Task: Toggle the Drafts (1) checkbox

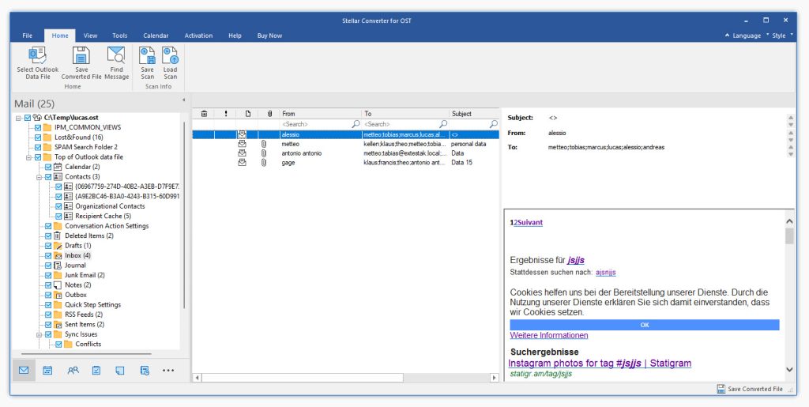Action: click(48, 246)
